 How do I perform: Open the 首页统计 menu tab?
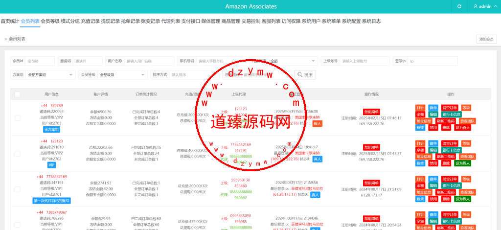[x=10, y=22]
